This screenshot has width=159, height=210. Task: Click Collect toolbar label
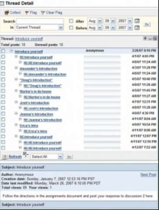[x=15, y=13]
